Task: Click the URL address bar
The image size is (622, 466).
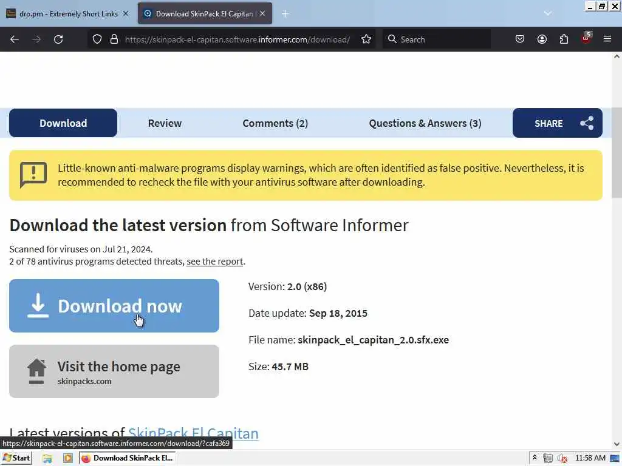Action: point(238,39)
